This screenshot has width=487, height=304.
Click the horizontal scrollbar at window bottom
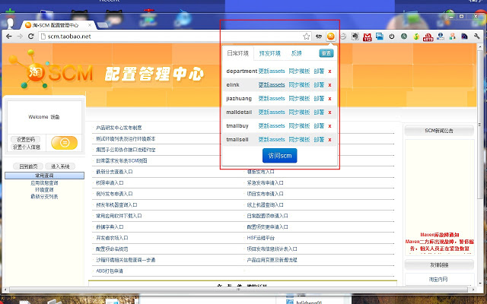coord(238,289)
